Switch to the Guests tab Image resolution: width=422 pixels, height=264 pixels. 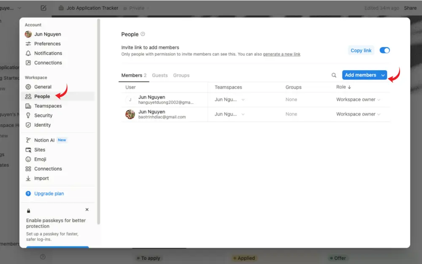tap(160, 76)
